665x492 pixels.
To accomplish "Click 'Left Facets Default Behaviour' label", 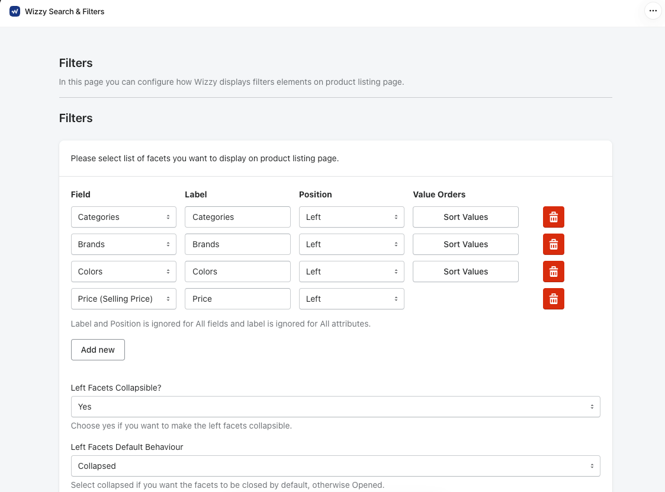I will 127,447.
